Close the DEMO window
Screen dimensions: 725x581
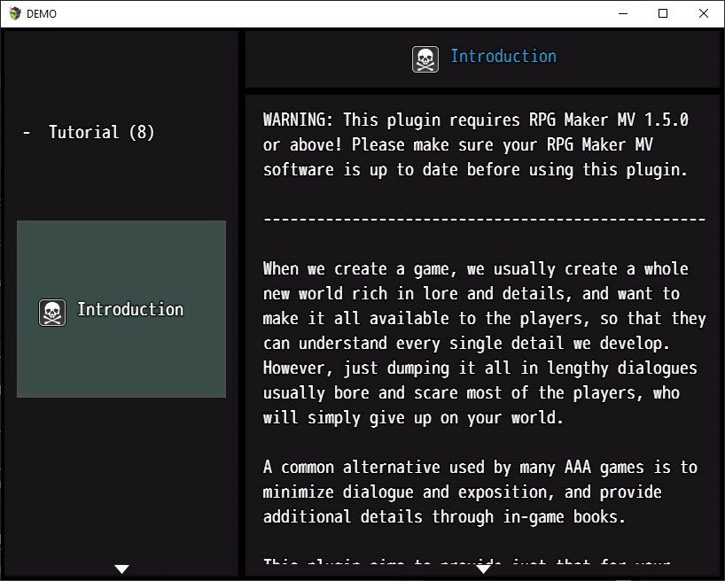(704, 13)
